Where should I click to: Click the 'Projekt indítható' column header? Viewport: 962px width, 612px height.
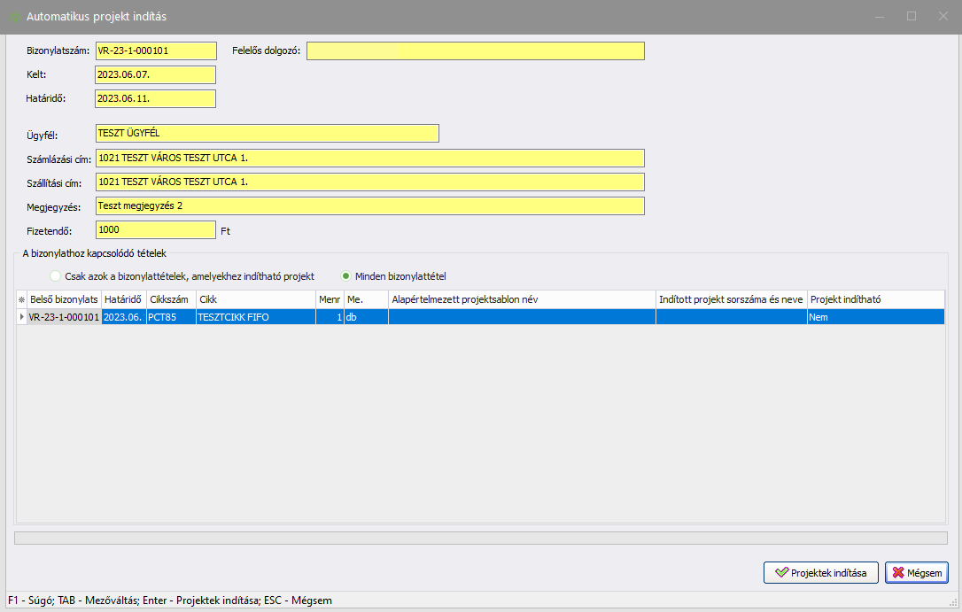(874, 299)
